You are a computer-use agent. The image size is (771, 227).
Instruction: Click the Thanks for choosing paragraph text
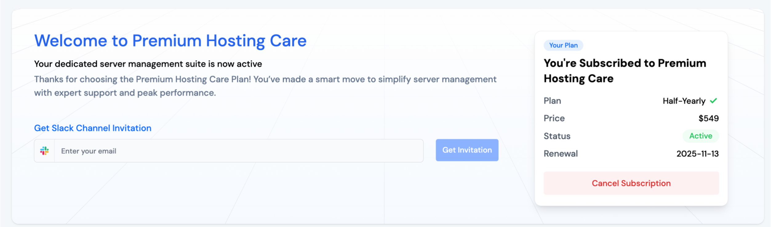265,79
